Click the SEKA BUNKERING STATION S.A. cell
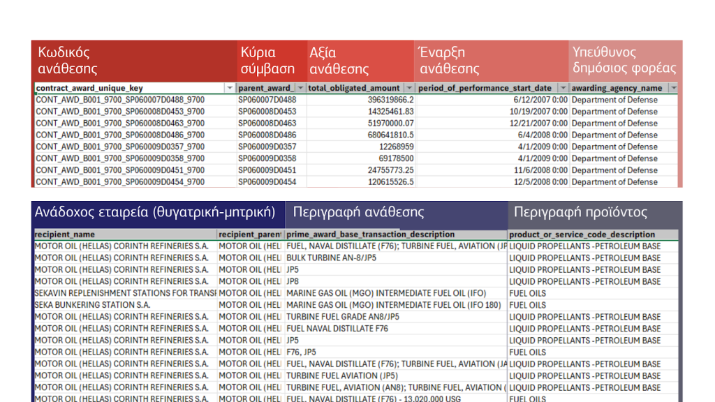The width and height of the screenshot is (715, 402). pyautogui.click(x=124, y=305)
